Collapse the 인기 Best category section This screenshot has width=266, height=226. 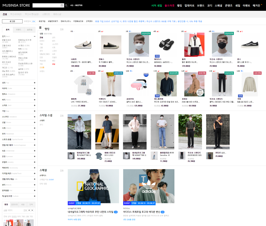tap(35, 36)
